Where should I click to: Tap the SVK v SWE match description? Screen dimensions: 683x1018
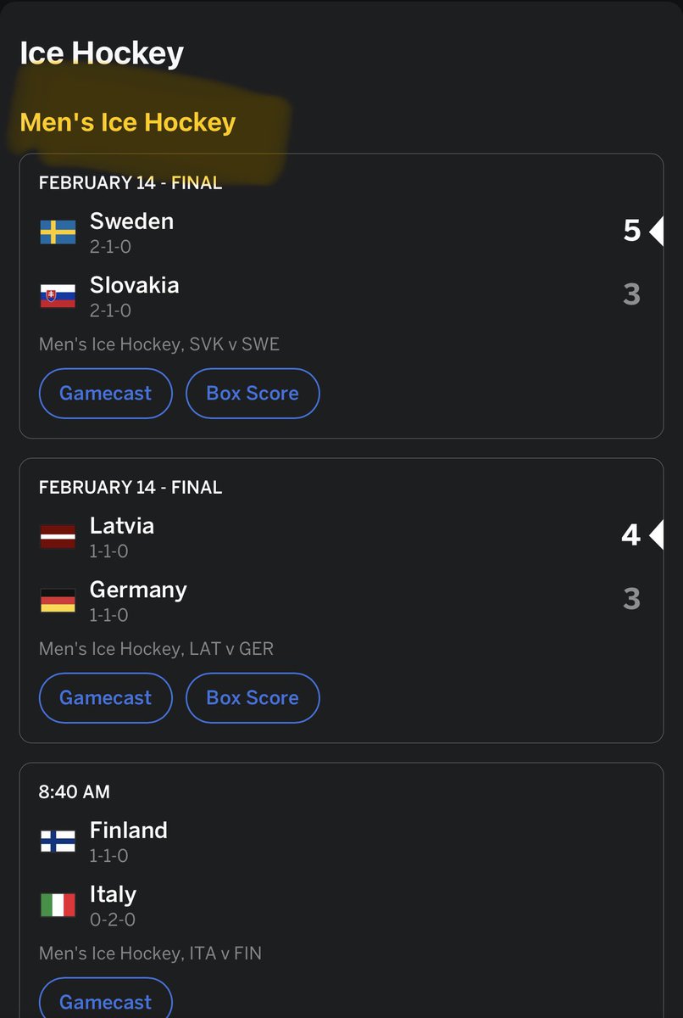click(159, 344)
